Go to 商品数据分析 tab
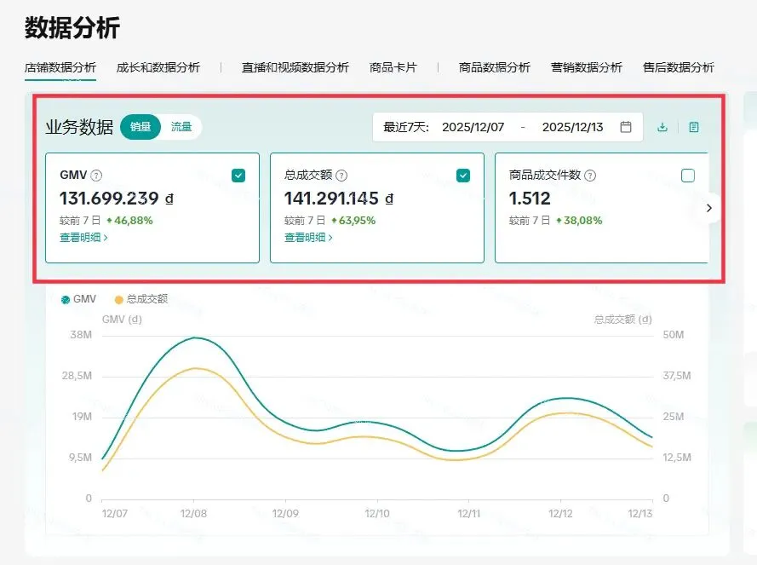Image resolution: width=757 pixels, height=565 pixels. (x=495, y=67)
